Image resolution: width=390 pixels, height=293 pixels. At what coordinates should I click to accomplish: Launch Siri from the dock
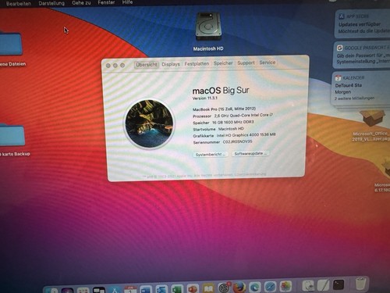click(67, 290)
